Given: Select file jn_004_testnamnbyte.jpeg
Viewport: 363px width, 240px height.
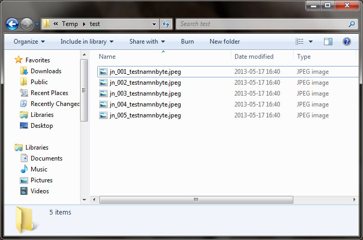Looking at the screenshot, I should click(x=145, y=104).
